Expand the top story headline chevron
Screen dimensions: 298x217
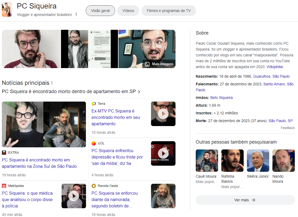139,92
